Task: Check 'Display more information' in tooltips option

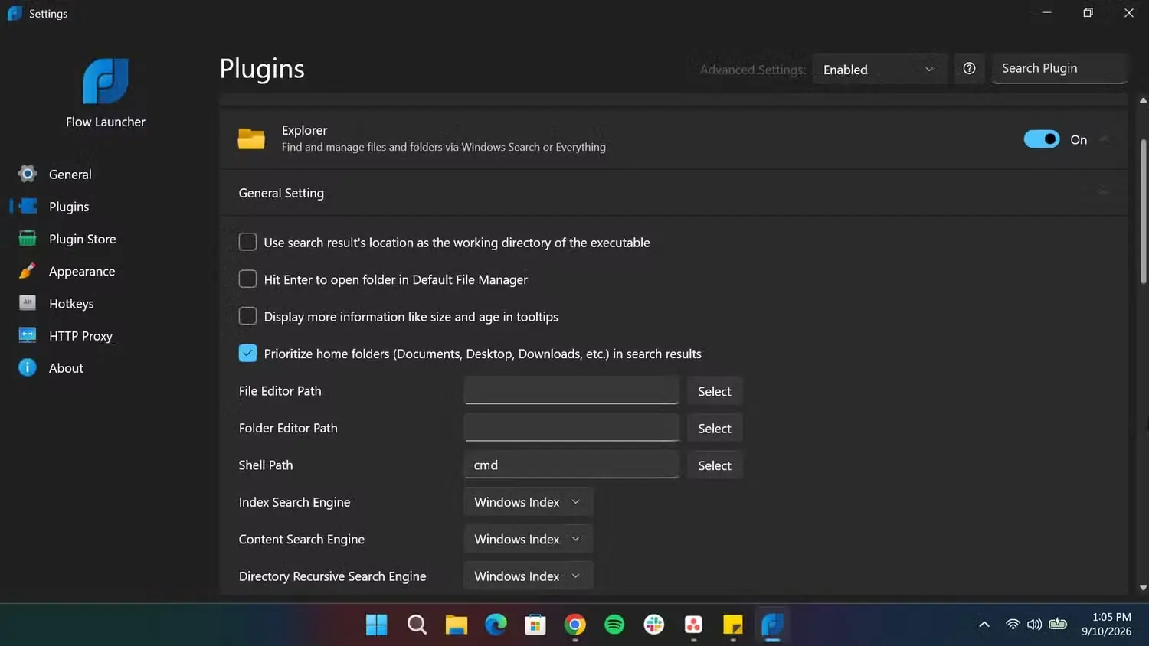Action: coord(247,316)
